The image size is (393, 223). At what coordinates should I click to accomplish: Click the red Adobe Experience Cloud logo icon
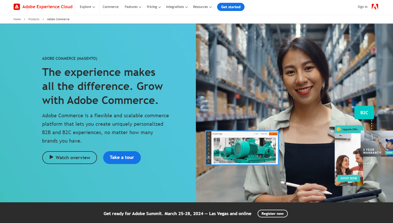[17, 7]
